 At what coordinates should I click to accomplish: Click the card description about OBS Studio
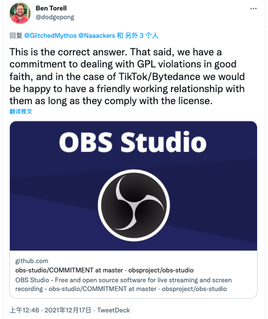click(123, 284)
